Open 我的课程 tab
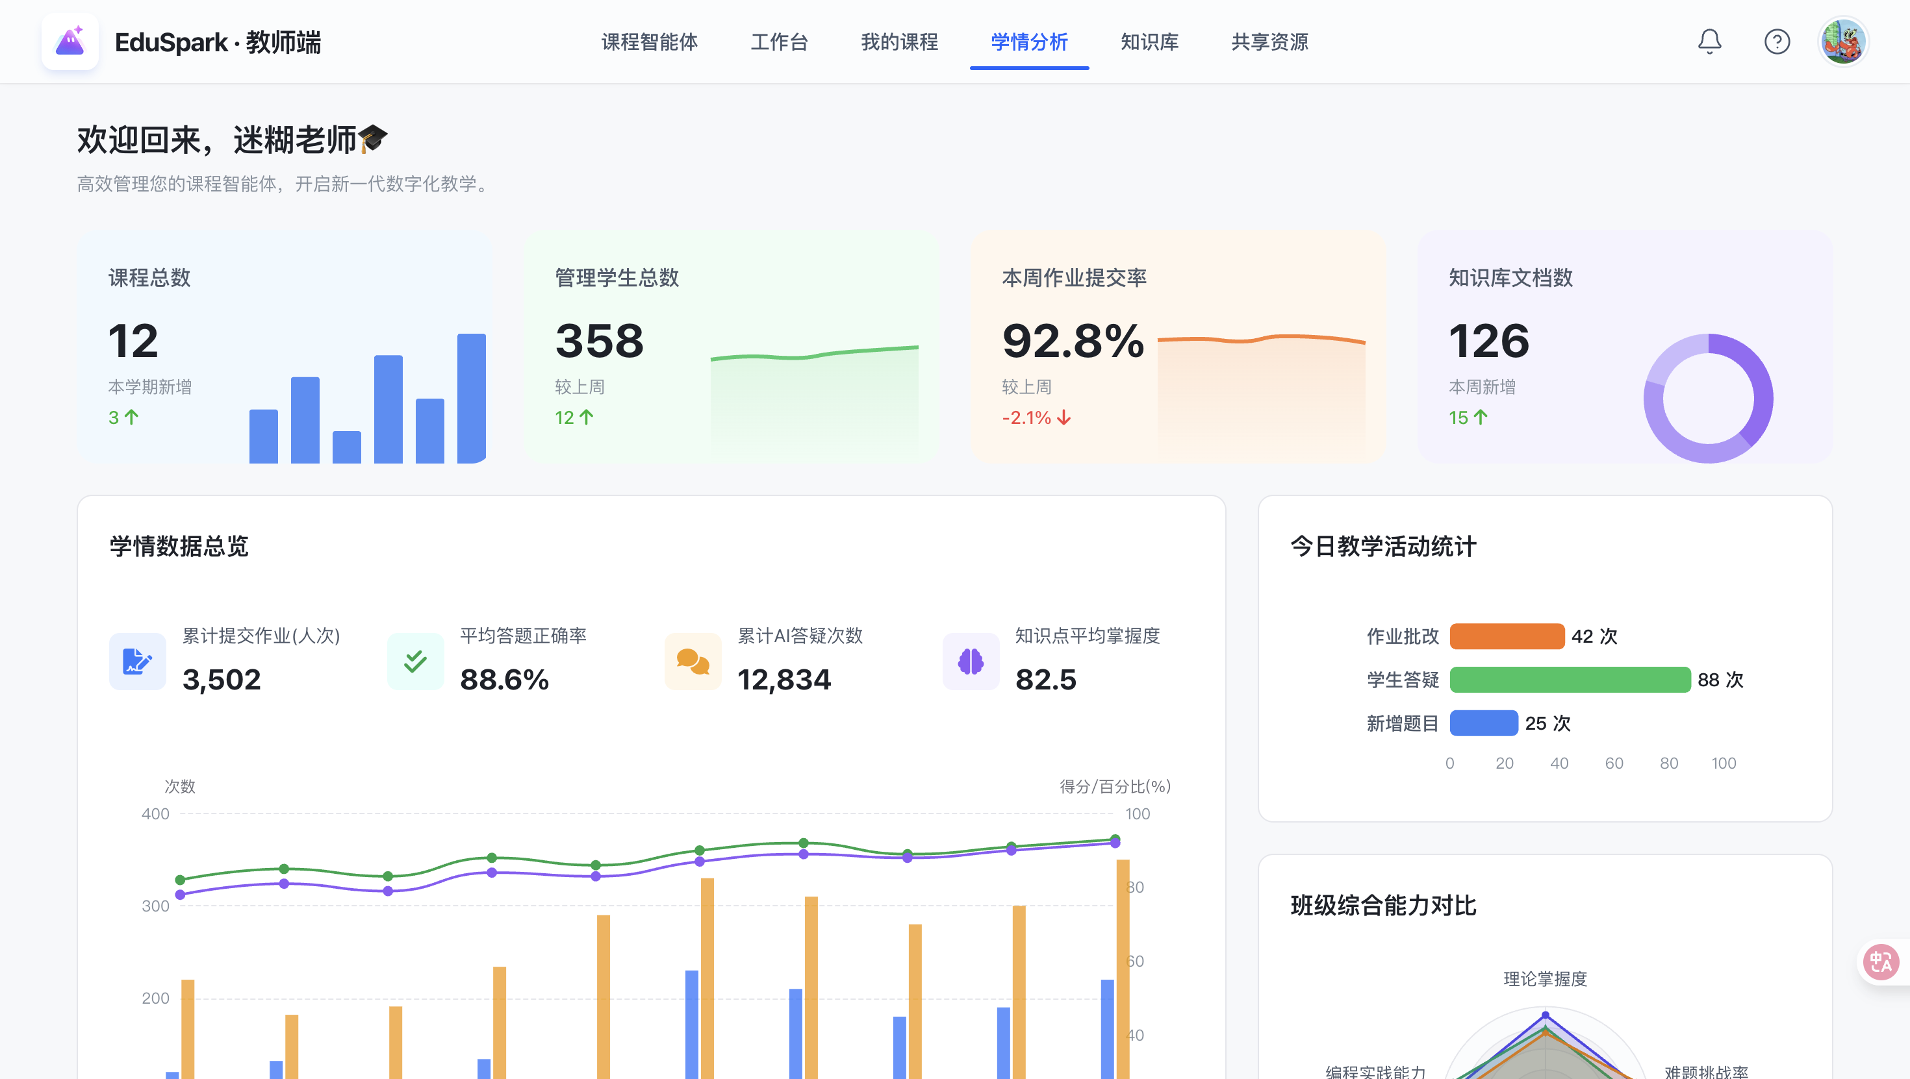This screenshot has width=1910, height=1079. (899, 42)
